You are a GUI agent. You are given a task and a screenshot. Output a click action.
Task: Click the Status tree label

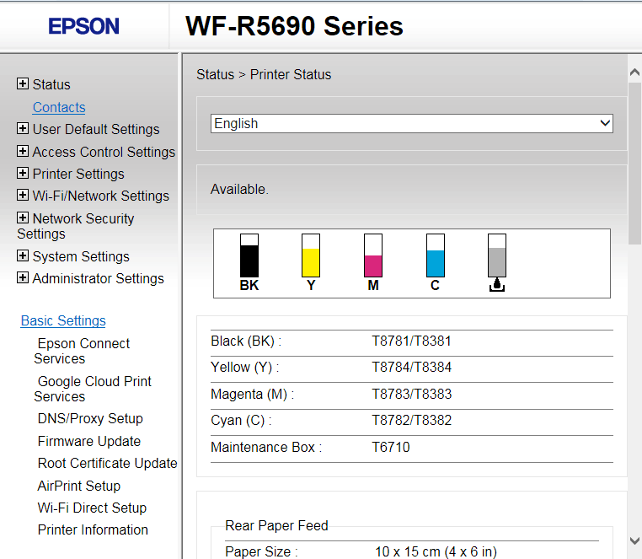coord(51,84)
